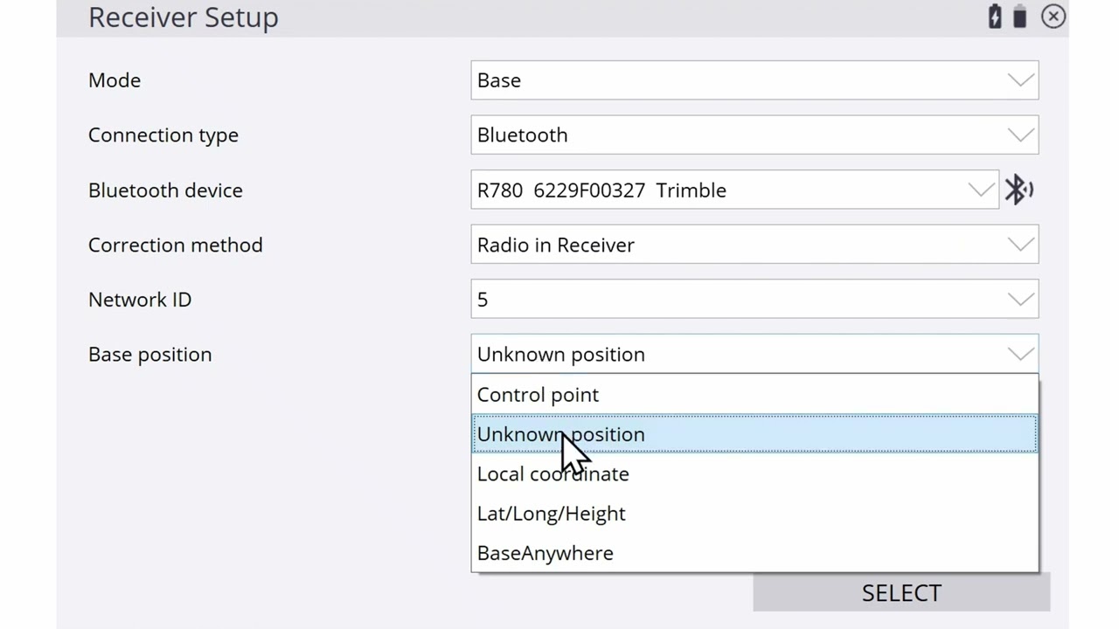Collapse the Base position dropdown chevron

pos(1020,354)
